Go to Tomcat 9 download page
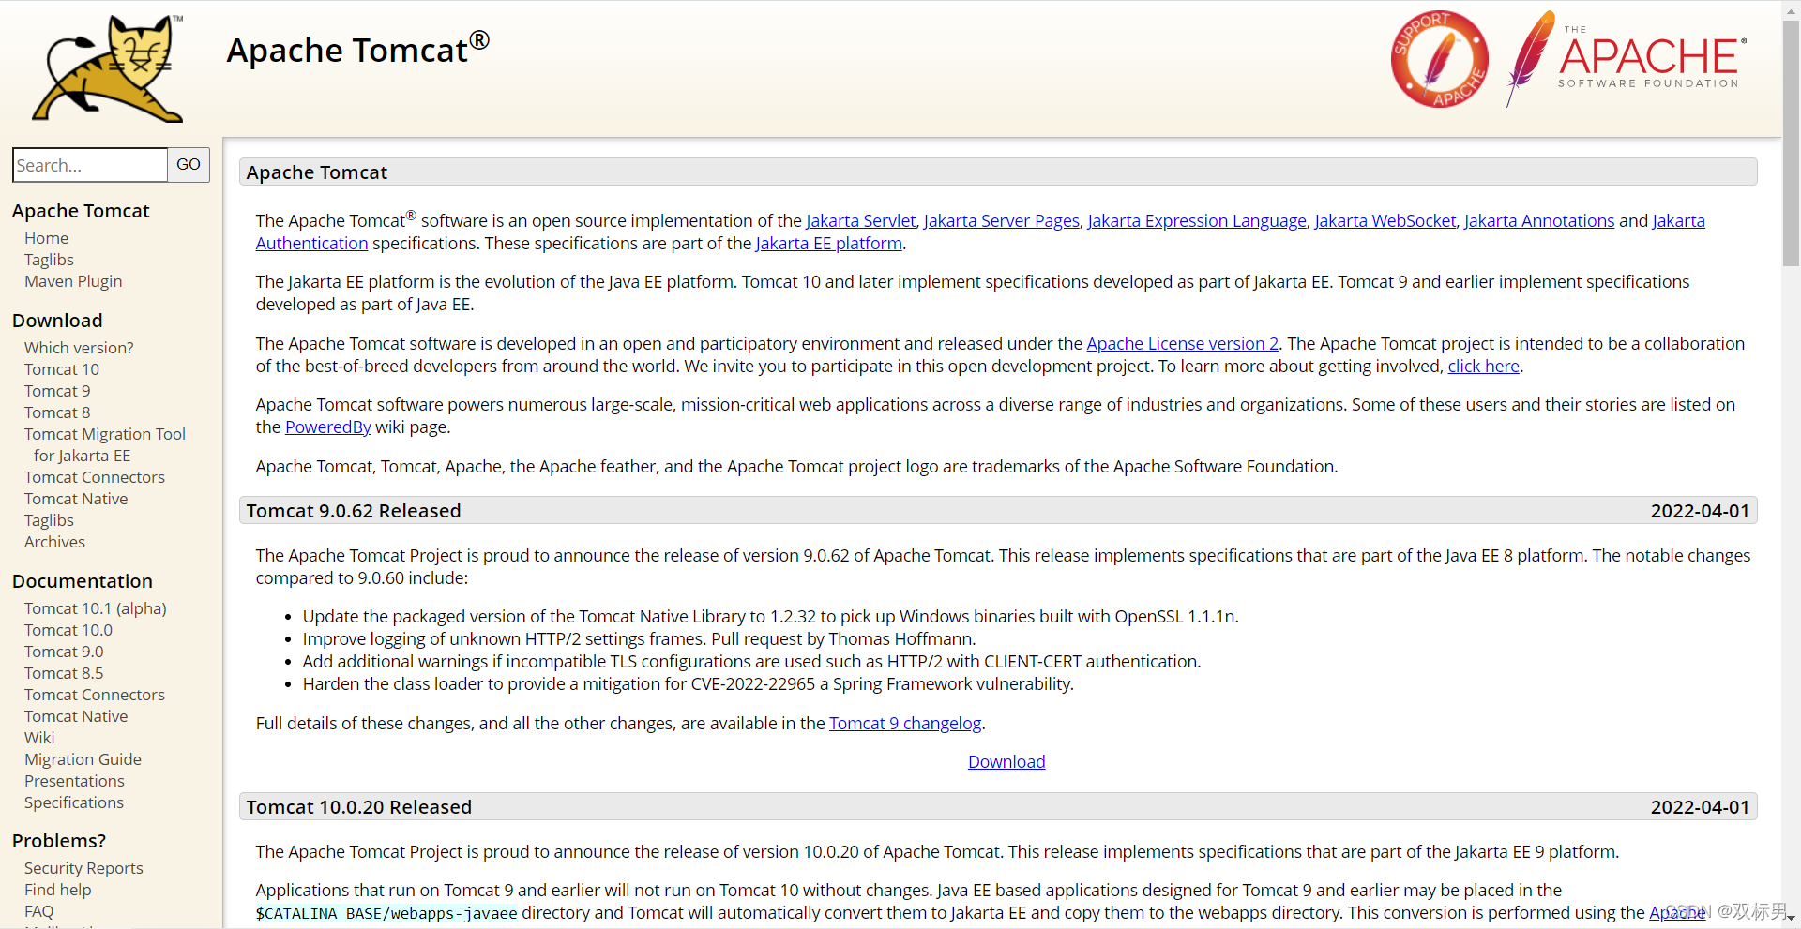 [x=57, y=391]
